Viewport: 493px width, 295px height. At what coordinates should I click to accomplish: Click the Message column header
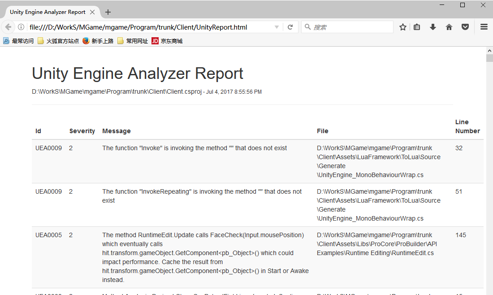pyautogui.click(x=117, y=131)
